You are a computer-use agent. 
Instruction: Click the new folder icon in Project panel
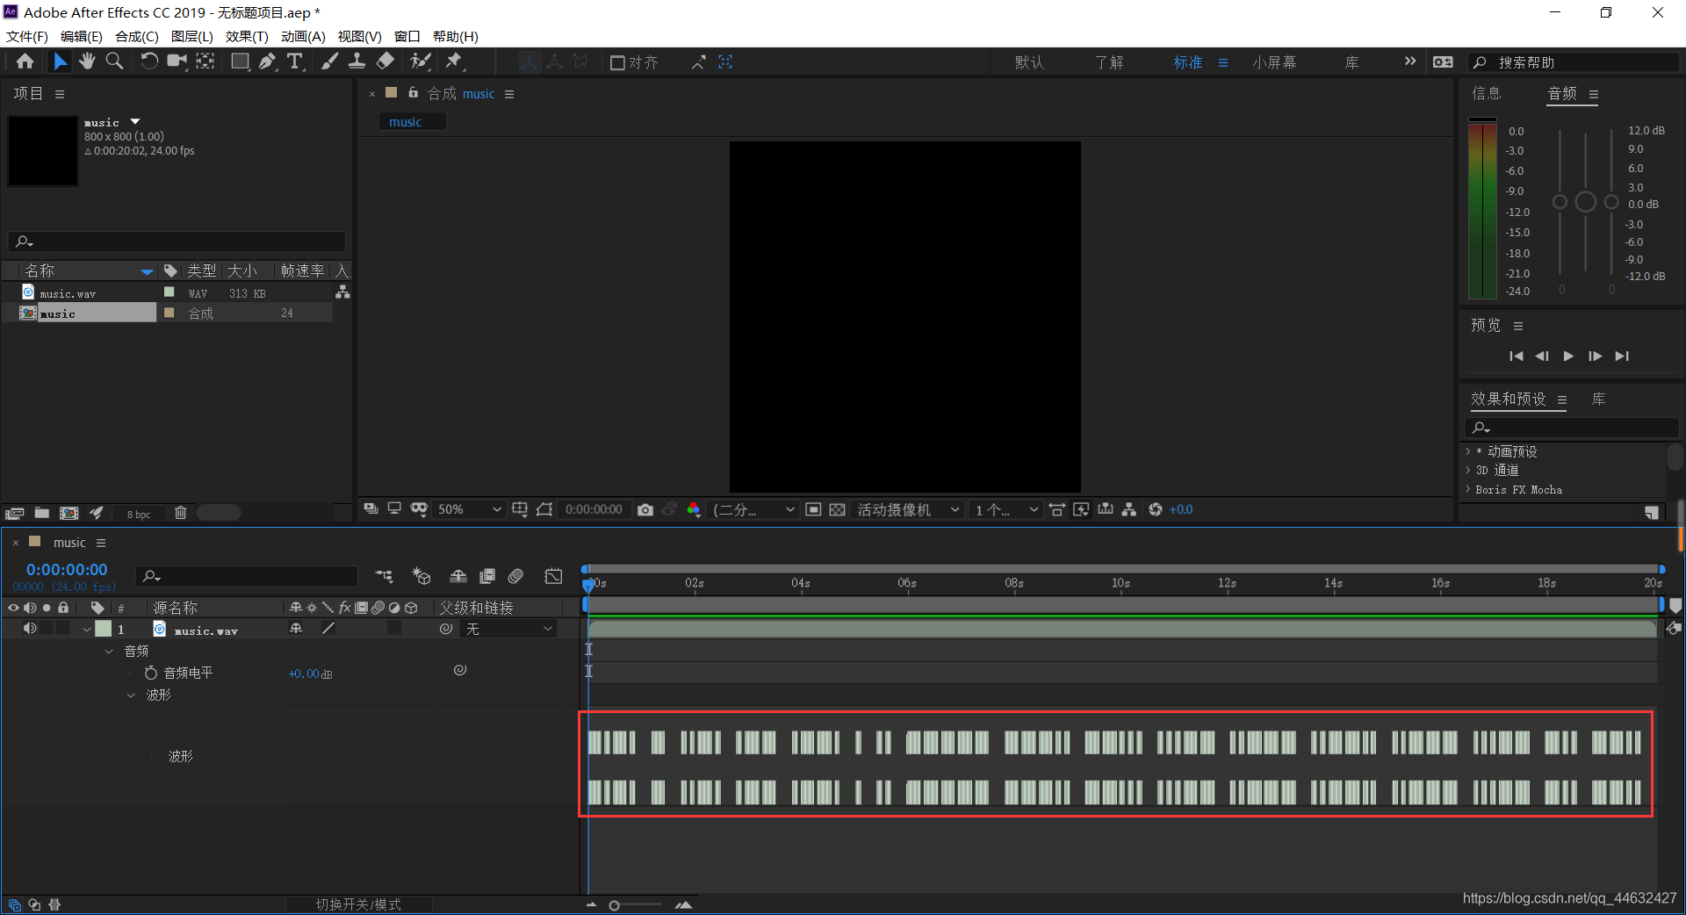[41, 513]
